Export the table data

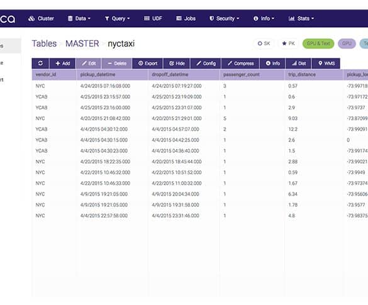148,64
